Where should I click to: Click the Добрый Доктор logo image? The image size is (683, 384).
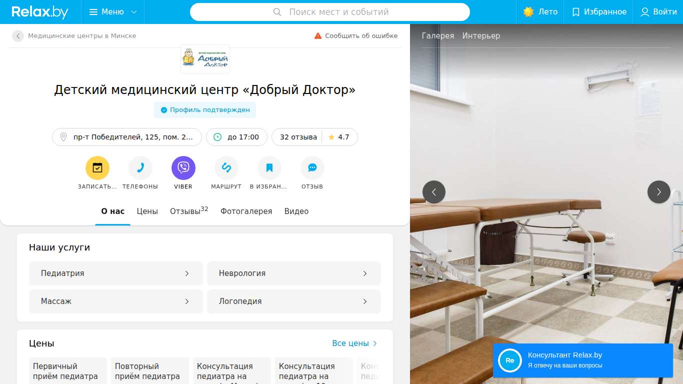point(205,59)
